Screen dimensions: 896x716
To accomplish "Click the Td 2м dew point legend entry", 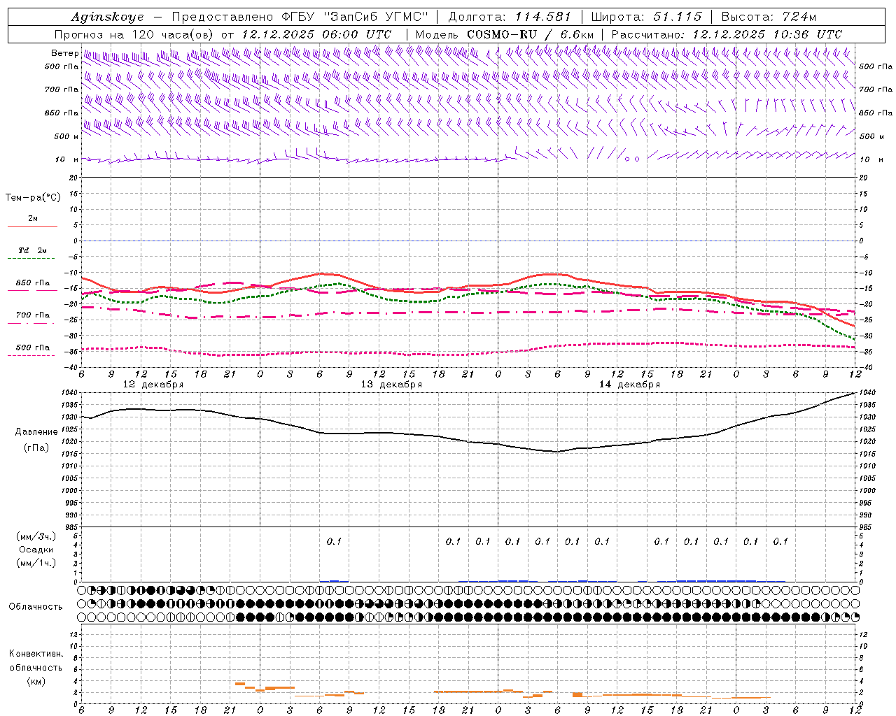I will coord(32,250).
